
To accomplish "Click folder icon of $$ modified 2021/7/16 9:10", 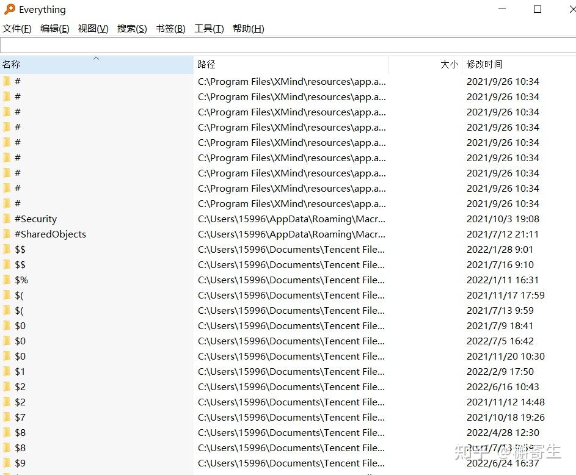I will pyautogui.click(x=7, y=265).
